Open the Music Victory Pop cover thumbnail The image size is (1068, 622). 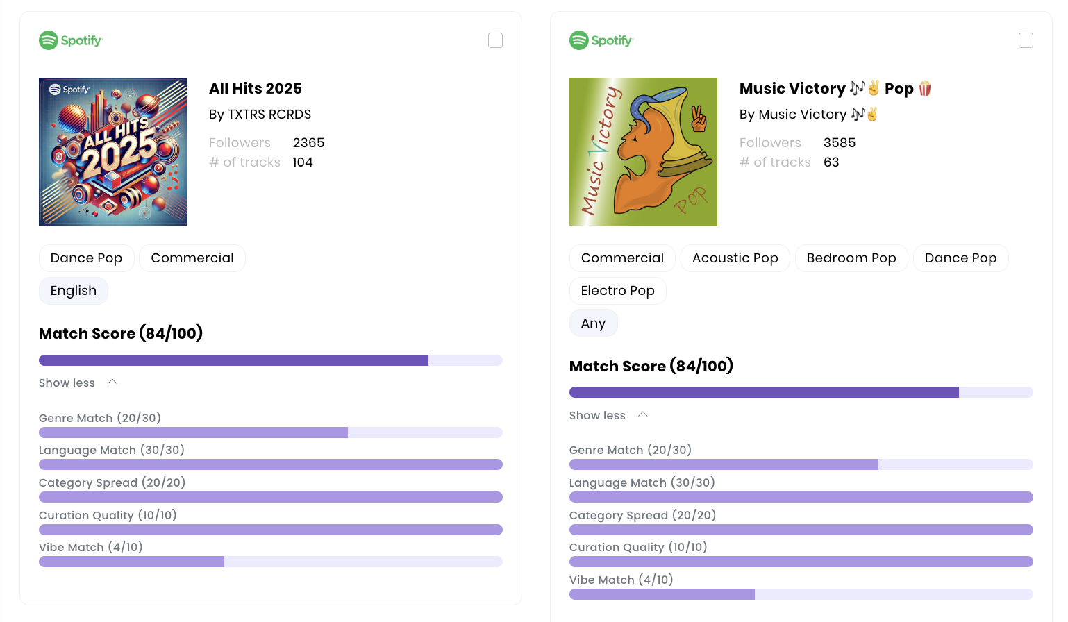pos(643,151)
